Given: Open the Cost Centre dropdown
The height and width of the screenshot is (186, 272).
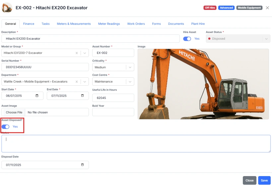Looking at the screenshot, I should pyautogui.click(x=130, y=81).
